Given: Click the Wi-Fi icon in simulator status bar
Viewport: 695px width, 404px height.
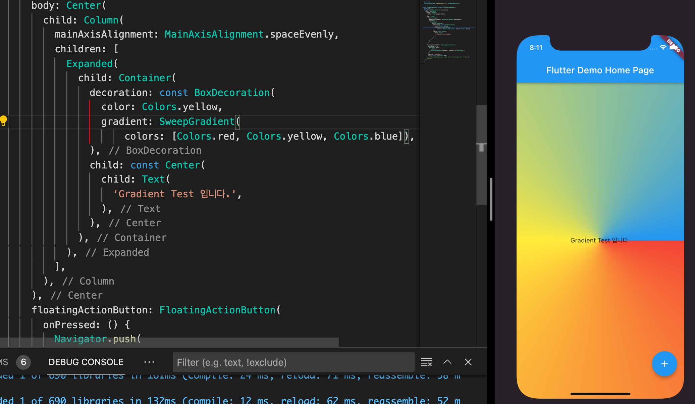Looking at the screenshot, I should point(663,48).
